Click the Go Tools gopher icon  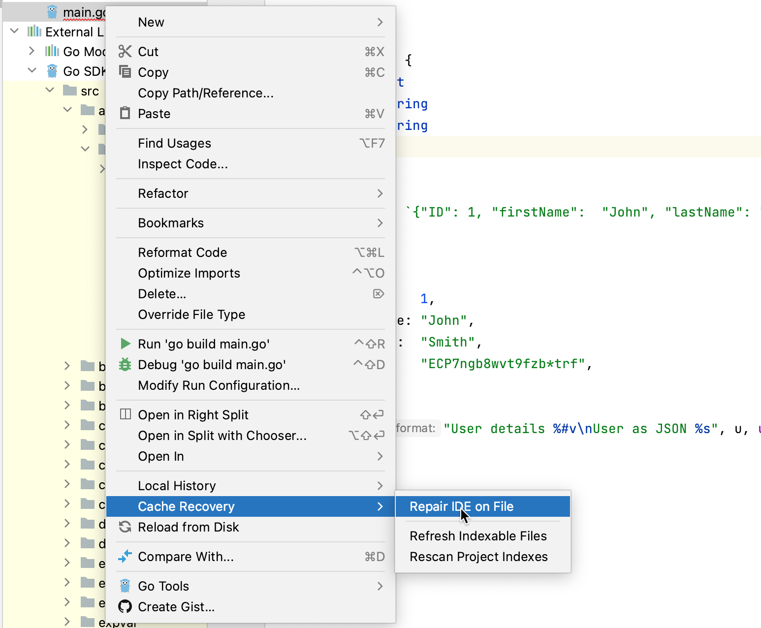tap(125, 586)
